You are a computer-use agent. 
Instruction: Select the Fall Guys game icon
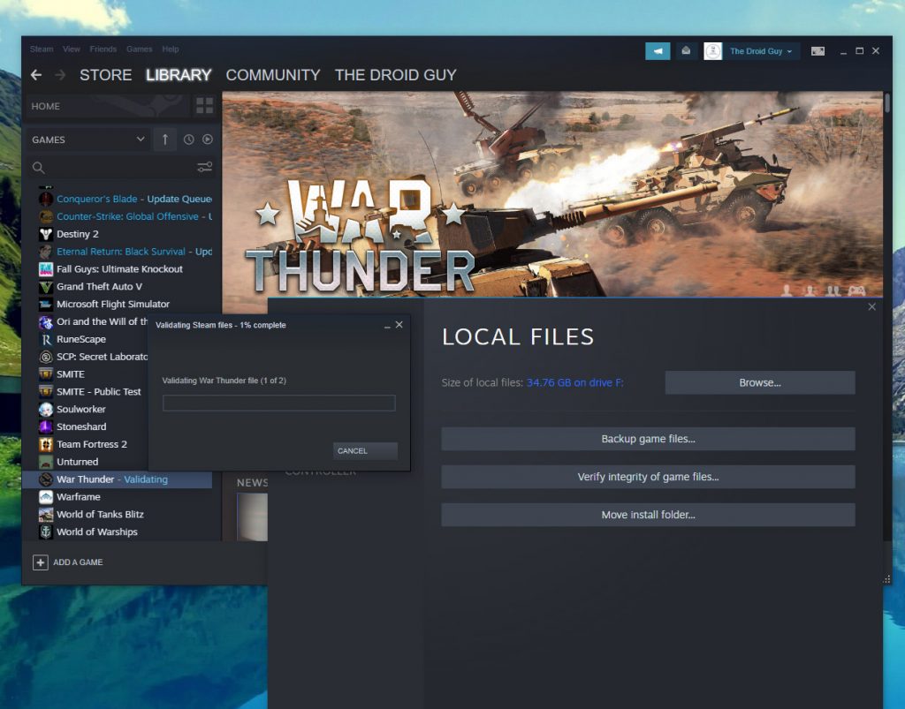[46, 269]
